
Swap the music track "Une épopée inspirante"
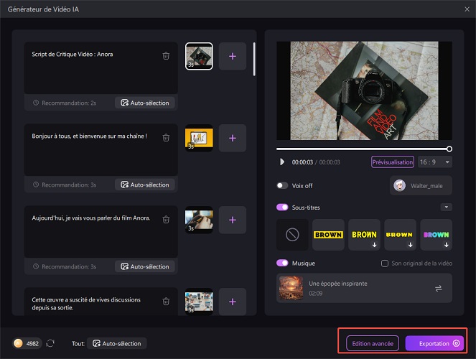point(438,288)
